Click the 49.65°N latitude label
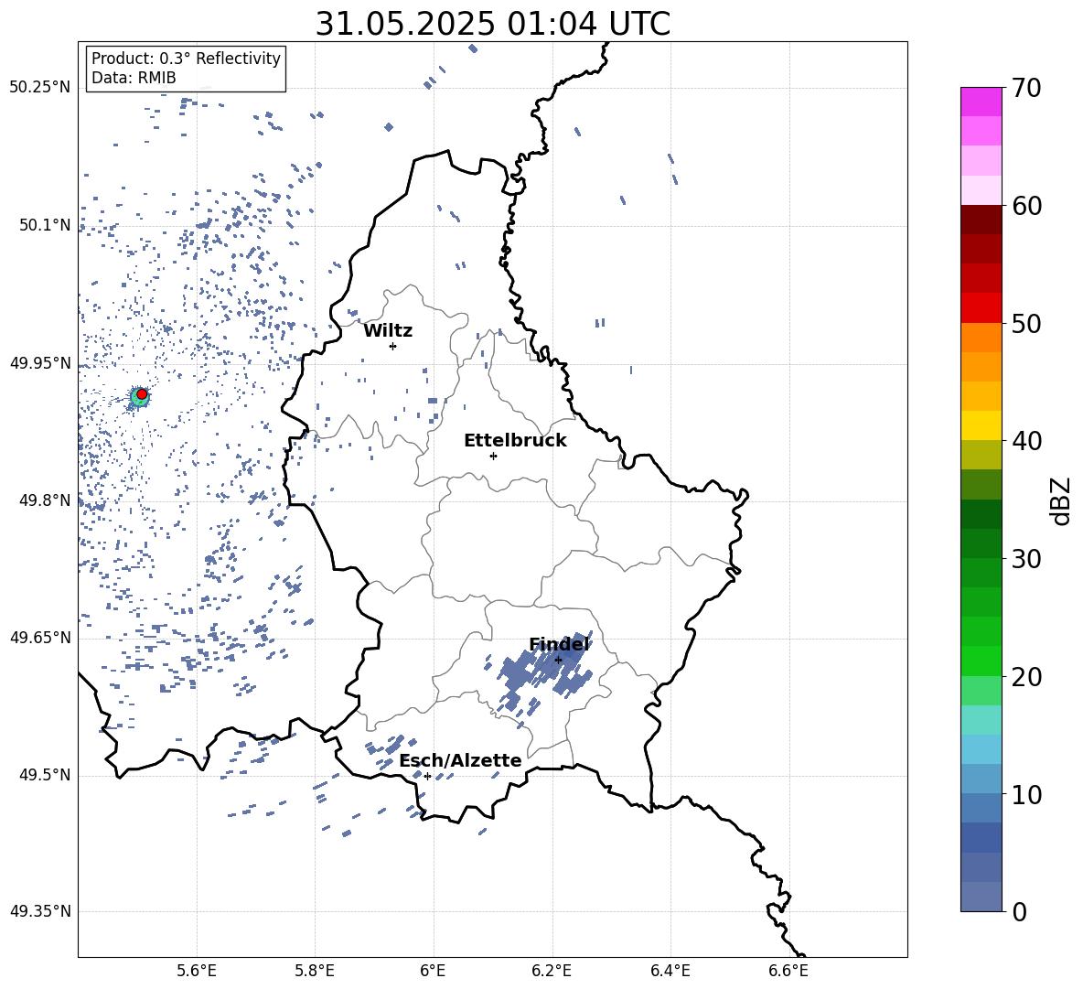The image size is (1083, 989). point(40,638)
